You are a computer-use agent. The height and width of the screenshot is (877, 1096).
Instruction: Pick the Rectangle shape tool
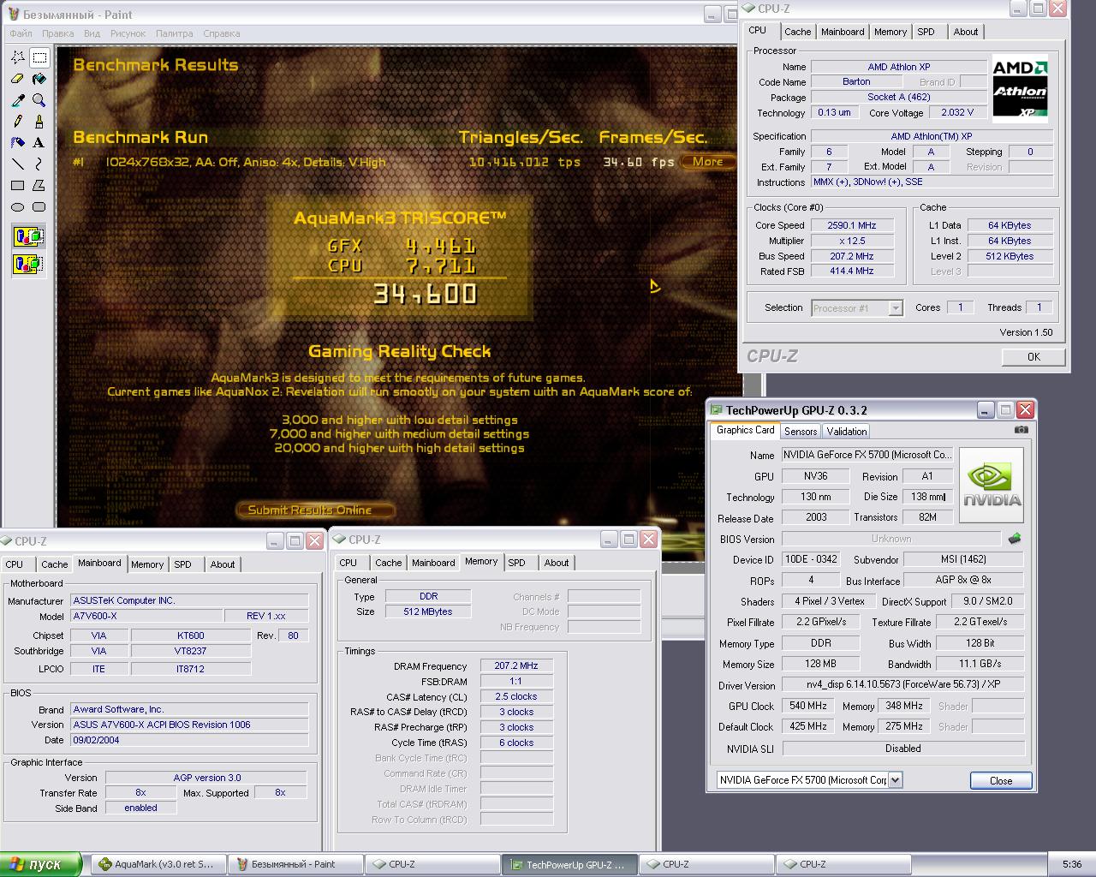click(17, 185)
